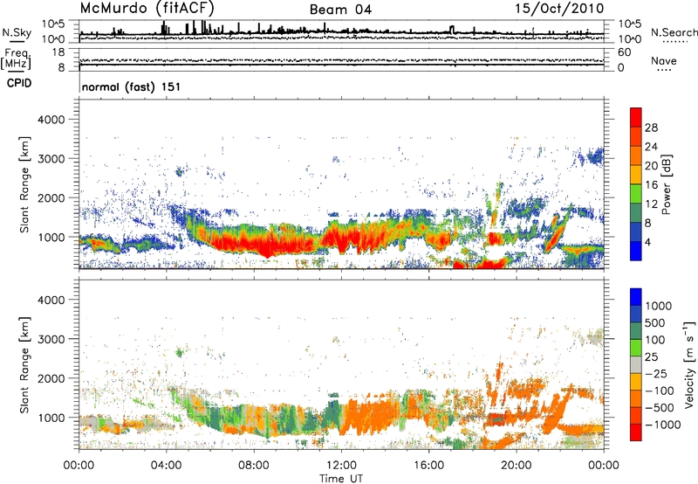Click '3000' on the power panel axis

pyautogui.click(x=51, y=159)
